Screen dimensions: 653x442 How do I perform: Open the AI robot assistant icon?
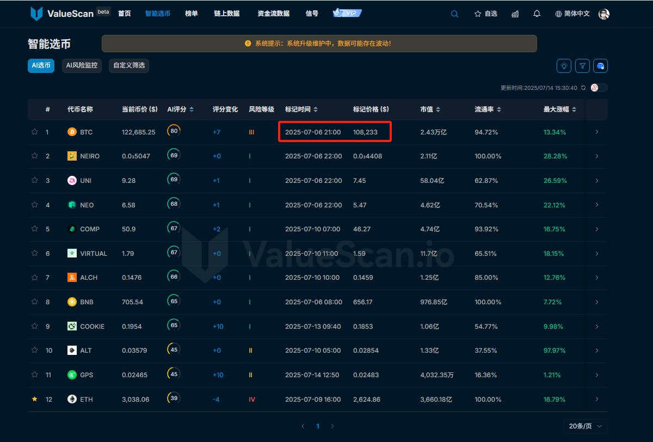[601, 66]
